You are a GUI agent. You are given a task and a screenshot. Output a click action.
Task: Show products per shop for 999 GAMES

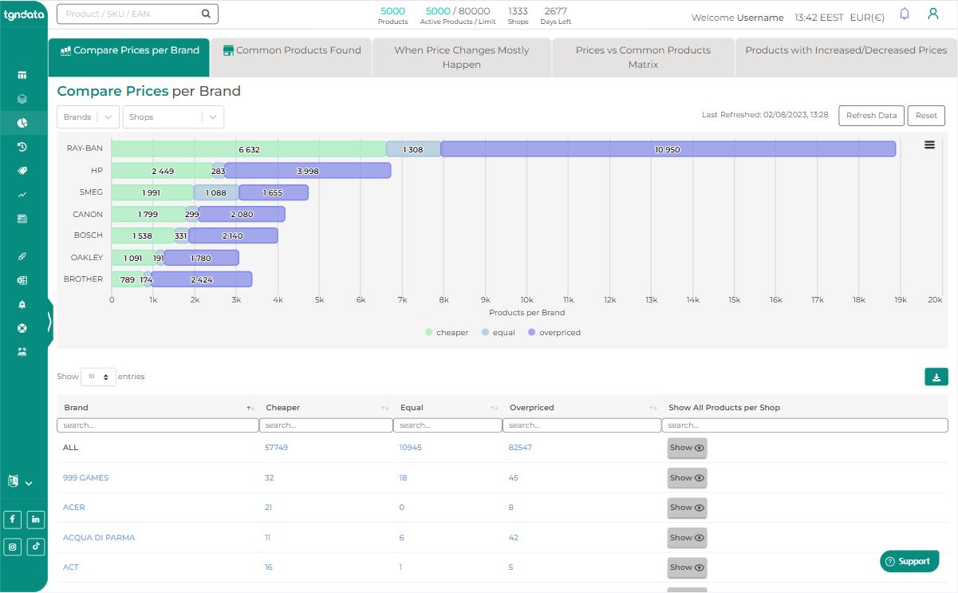pos(687,478)
